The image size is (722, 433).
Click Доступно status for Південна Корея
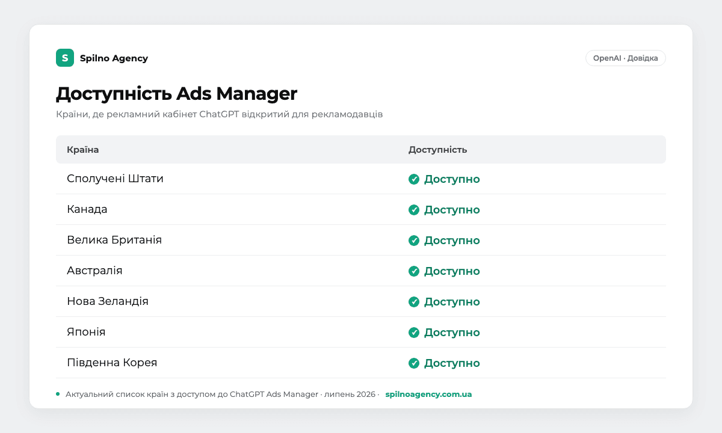pyautogui.click(x=452, y=363)
